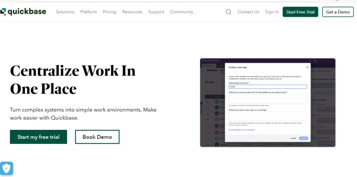Screen dimensions: 357x177
Task: Click Create in the Create a new app dialog
Action: (x=304, y=138)
